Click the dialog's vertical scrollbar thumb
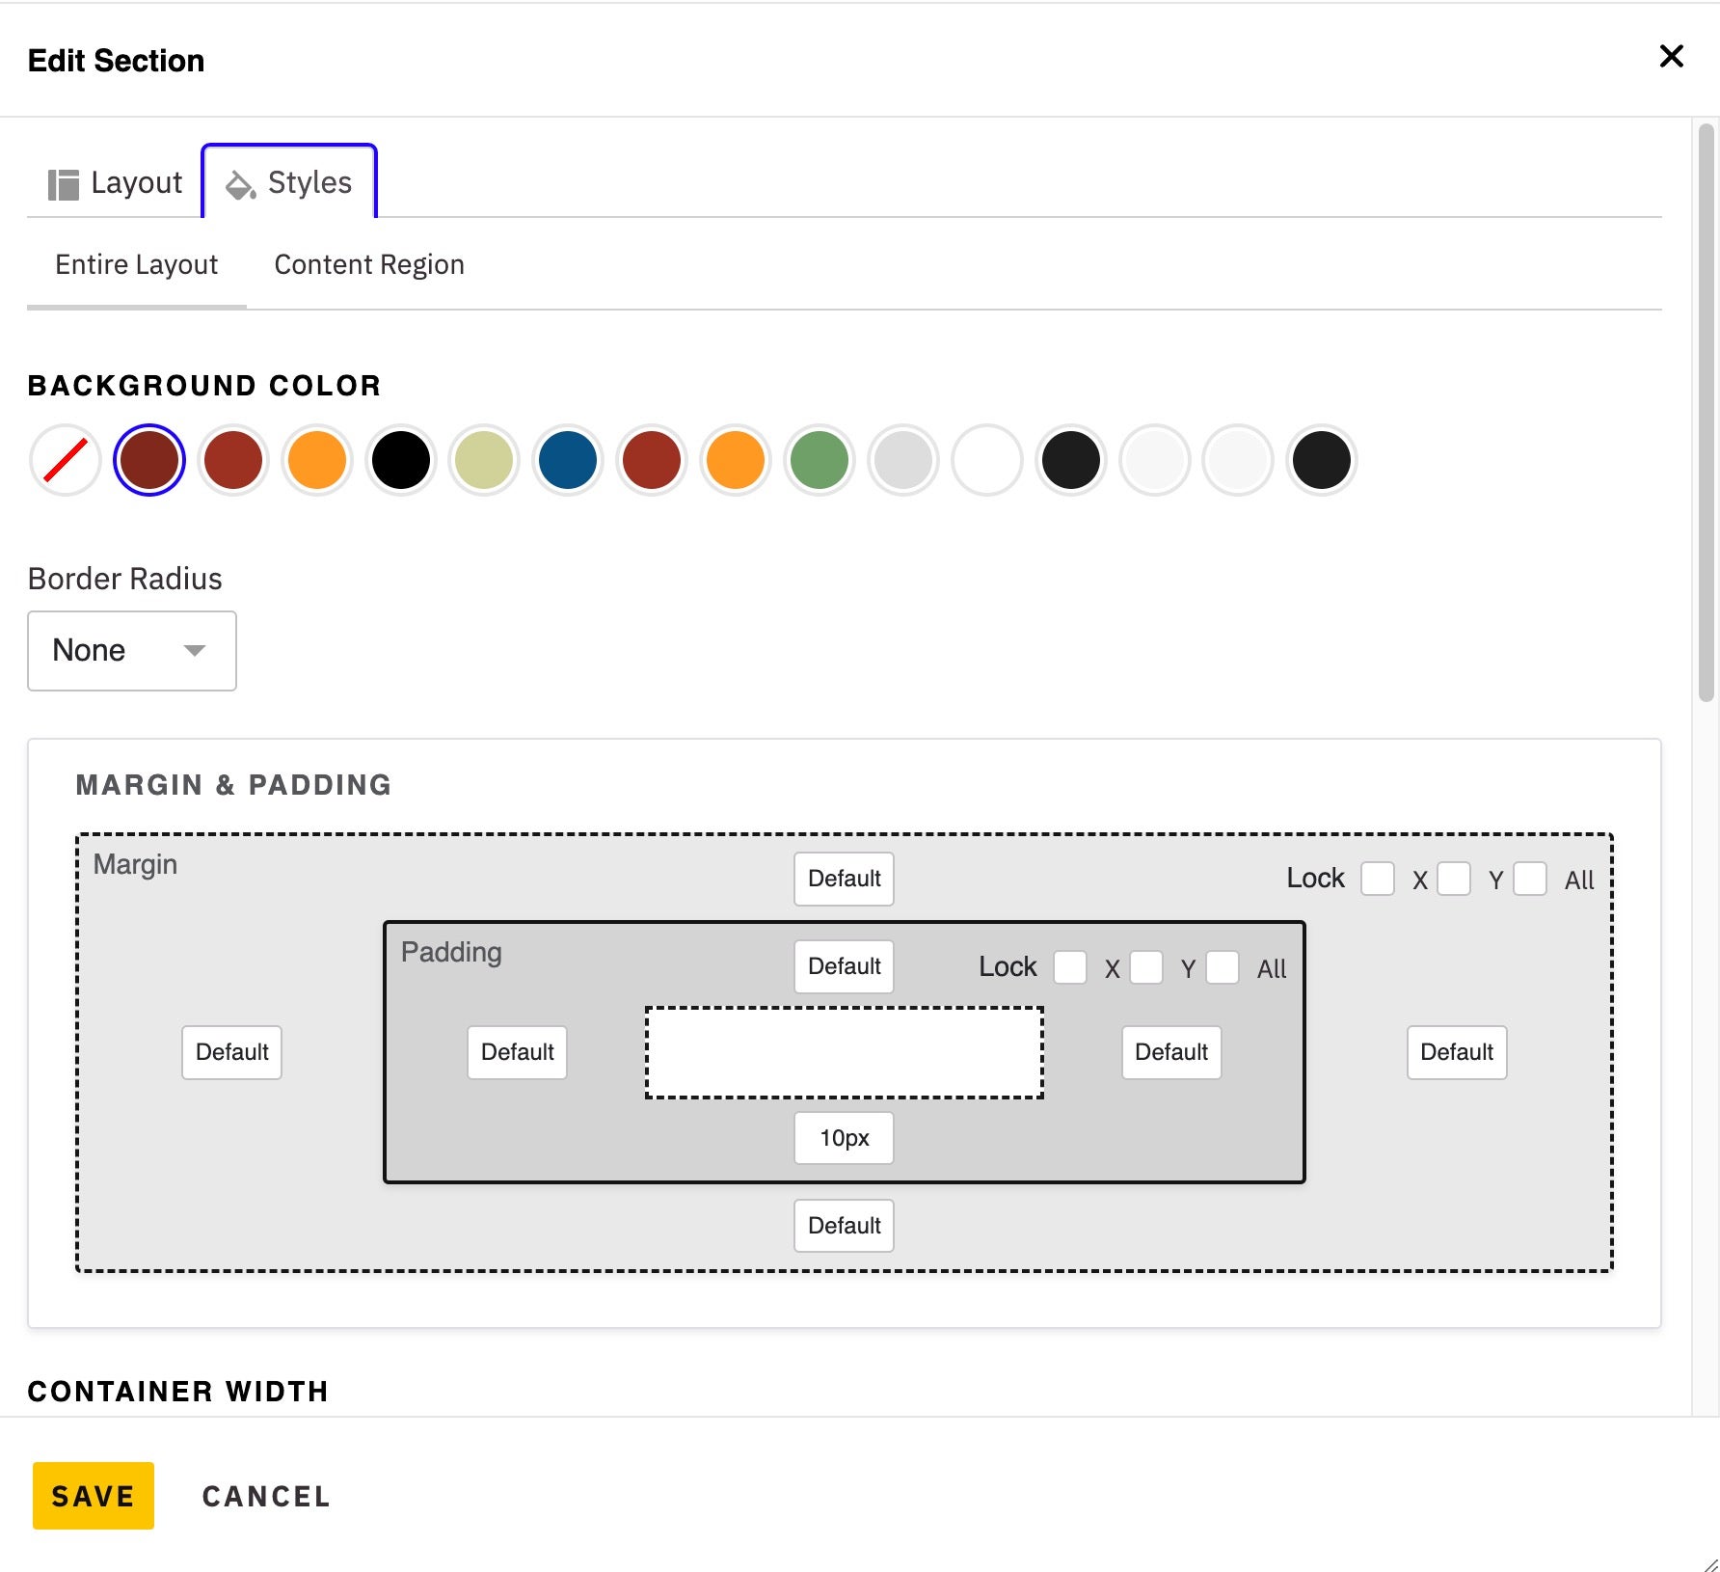The height and width of the screenshot is (1572, 1720). click(1707, 413)
